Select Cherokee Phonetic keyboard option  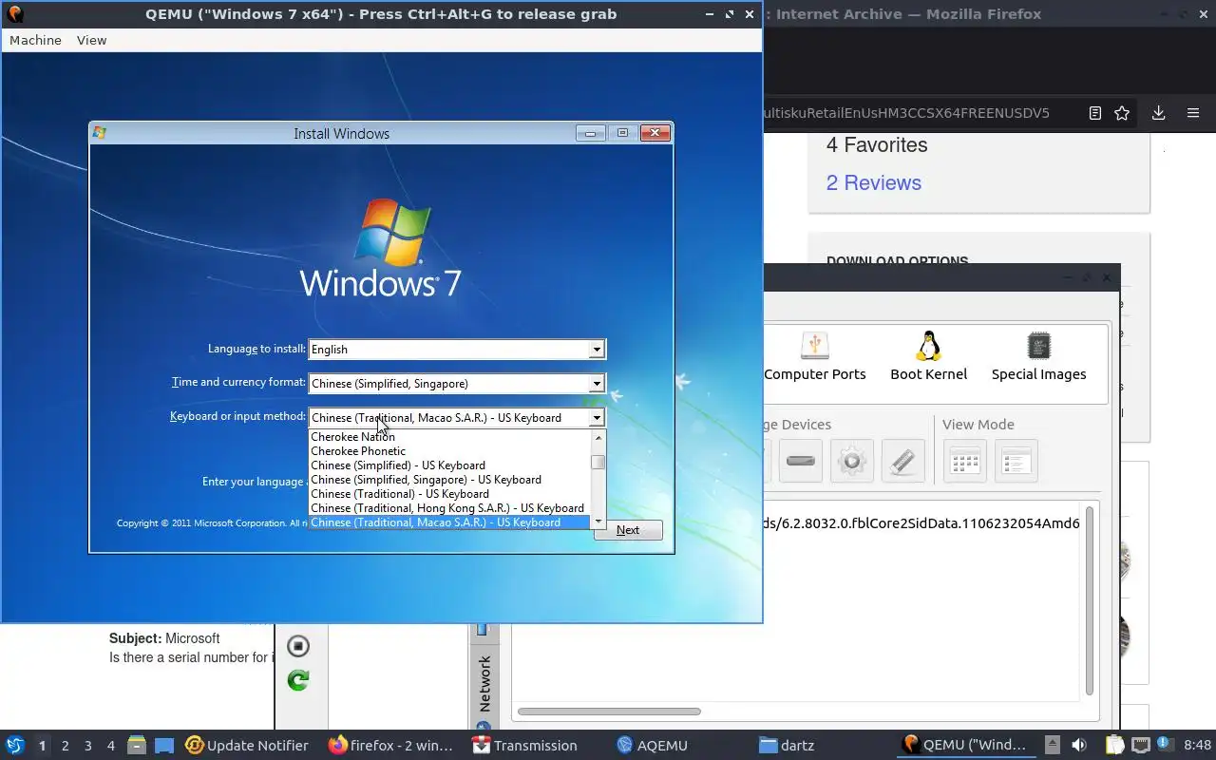450,451
